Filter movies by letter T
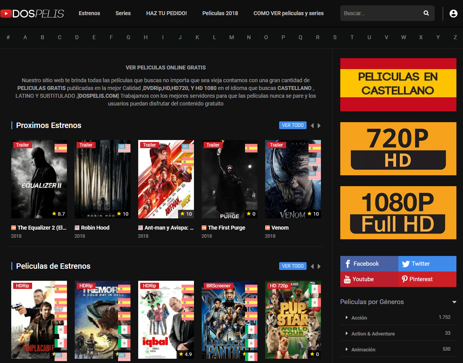The width and height of the screenshot is (463, 363). click(352, 37)
